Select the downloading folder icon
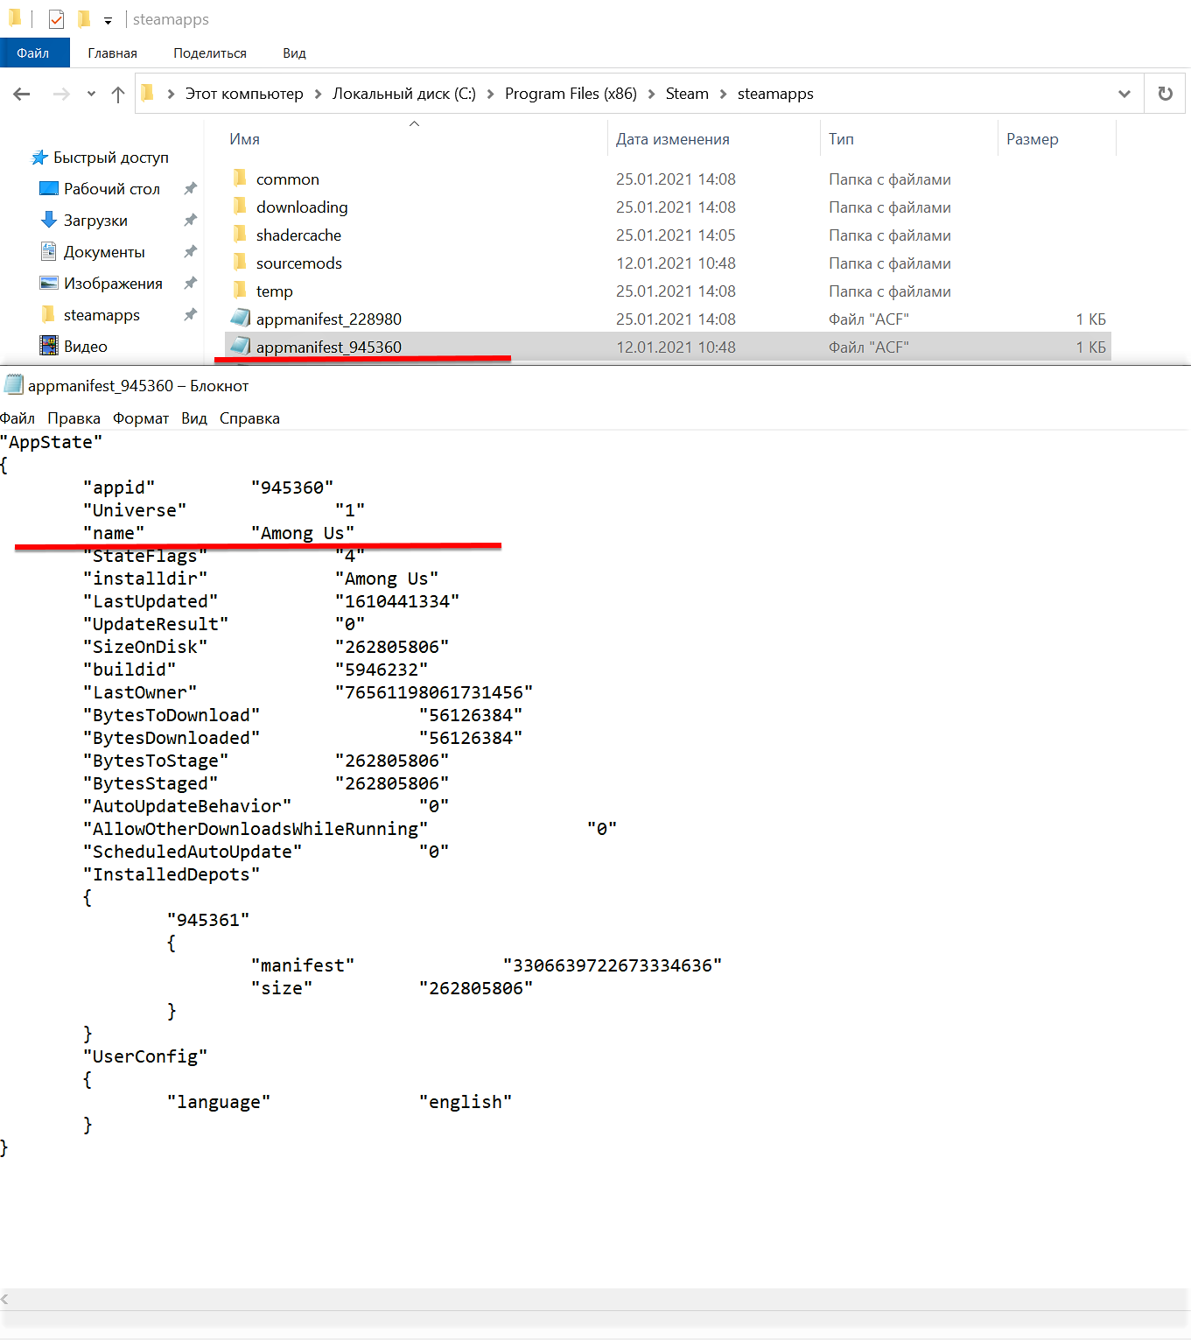Image resolution: width=1191 pixels, height=1340 pixels. 241,207
